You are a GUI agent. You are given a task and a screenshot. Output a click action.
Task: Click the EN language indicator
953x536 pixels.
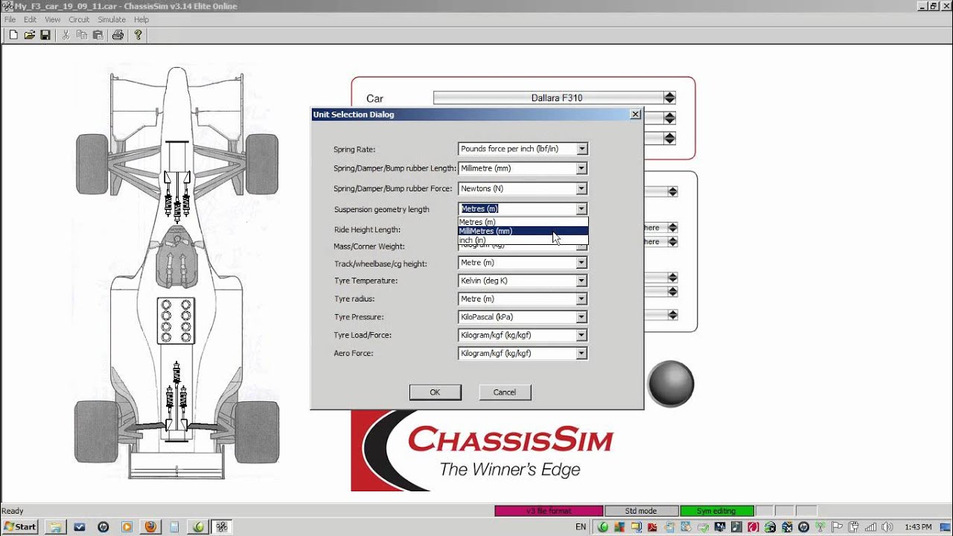tap(581, 527)
